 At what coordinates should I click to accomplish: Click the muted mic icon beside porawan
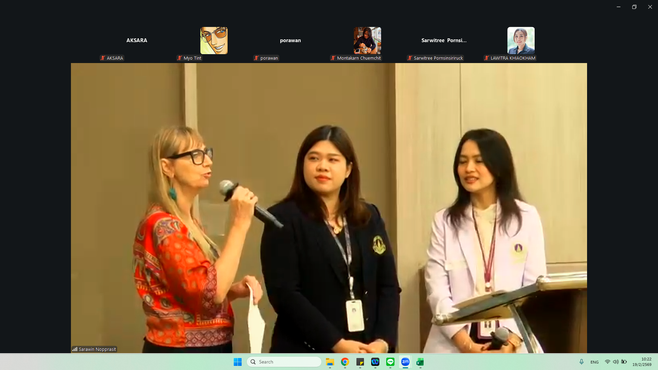click(256, 58)
